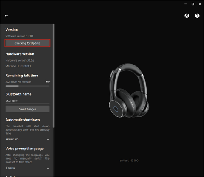Click Save Changes for Bluetooth name

click(x=27, y=109)
